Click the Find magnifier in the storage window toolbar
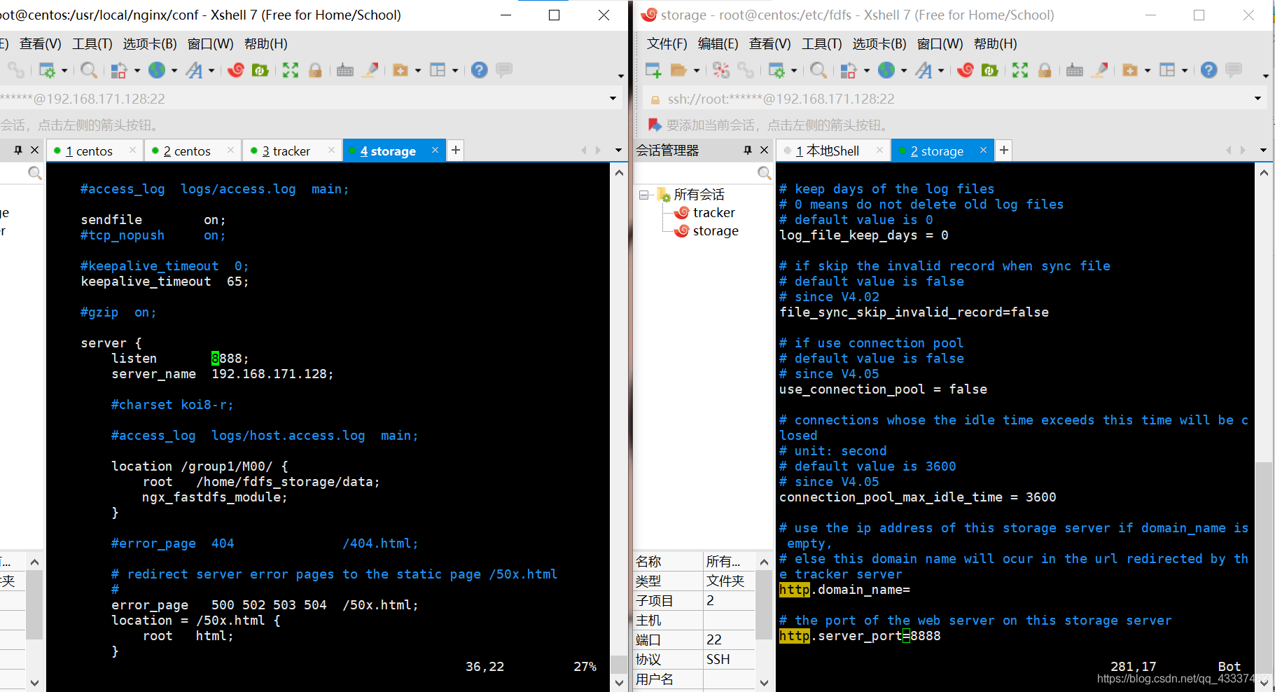1275x692 pixels. (818, 70)
